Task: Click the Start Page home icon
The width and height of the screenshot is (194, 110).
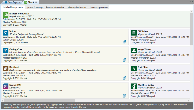Action: 6,2
